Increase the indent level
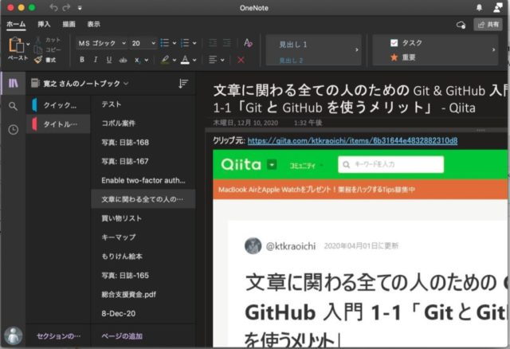This screenshot has height=349, width=510. [227, 43]
